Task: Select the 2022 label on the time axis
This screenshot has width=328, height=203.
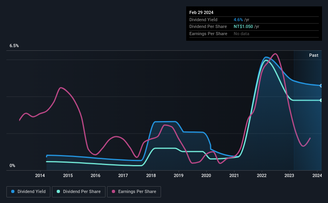Action: 262,175
